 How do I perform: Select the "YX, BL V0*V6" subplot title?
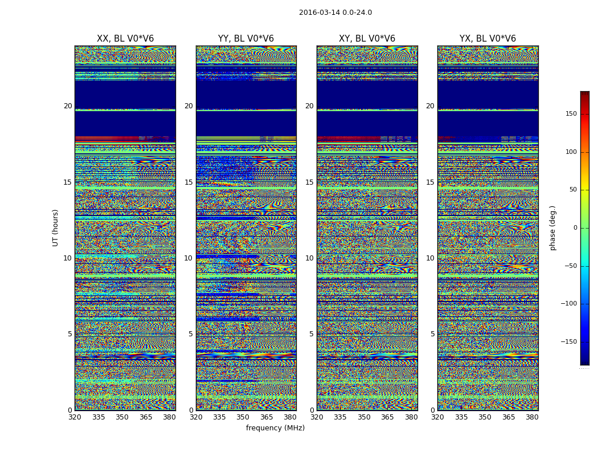pos(488,39)
